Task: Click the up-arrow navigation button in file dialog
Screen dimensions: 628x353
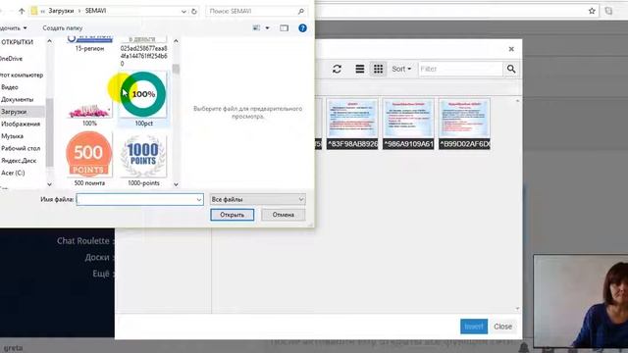Action: pos(22,11)
